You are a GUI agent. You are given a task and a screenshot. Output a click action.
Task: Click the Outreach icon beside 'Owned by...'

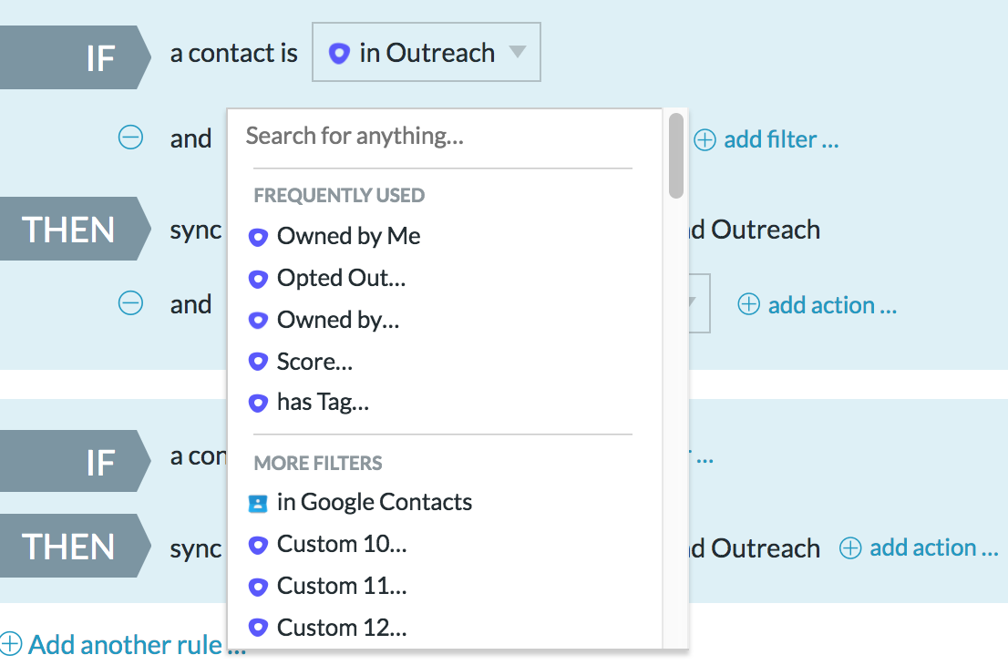(x=258, y=320)
